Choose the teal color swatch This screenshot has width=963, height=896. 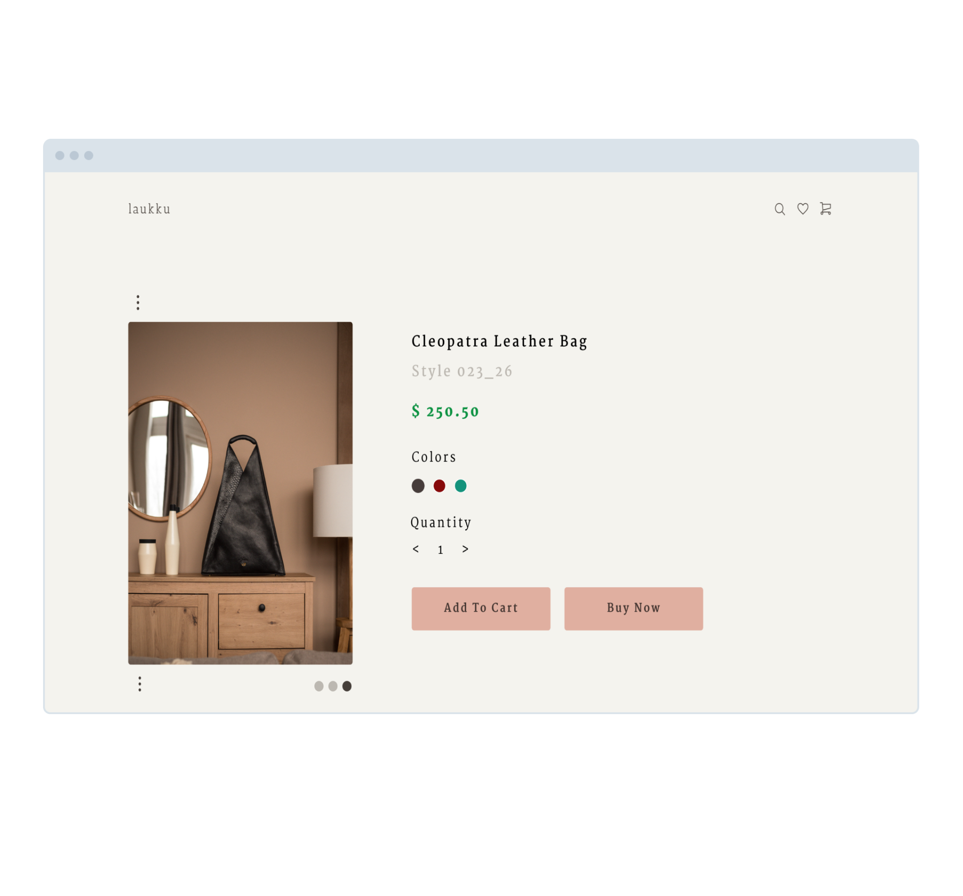pyautogui.click(x=460, y=486)
